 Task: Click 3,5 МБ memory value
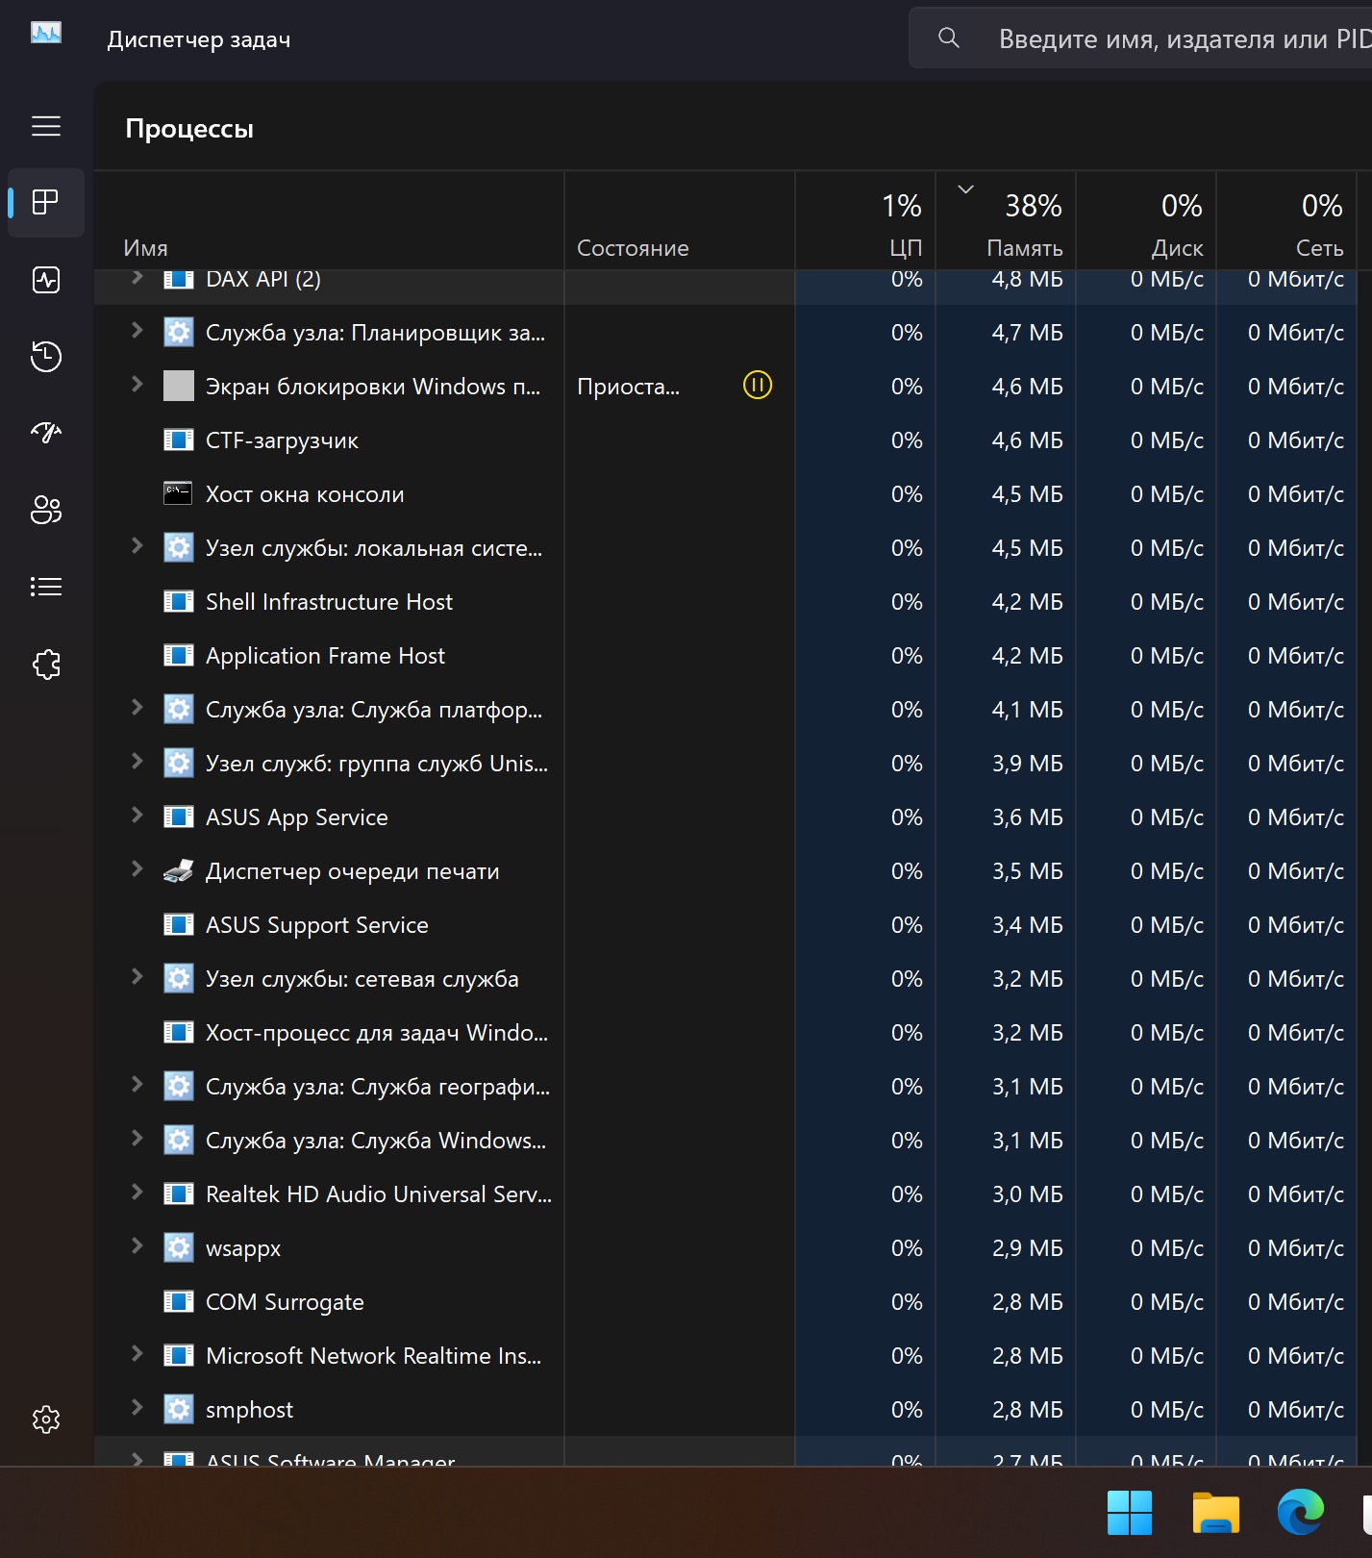click(1028, 871)
